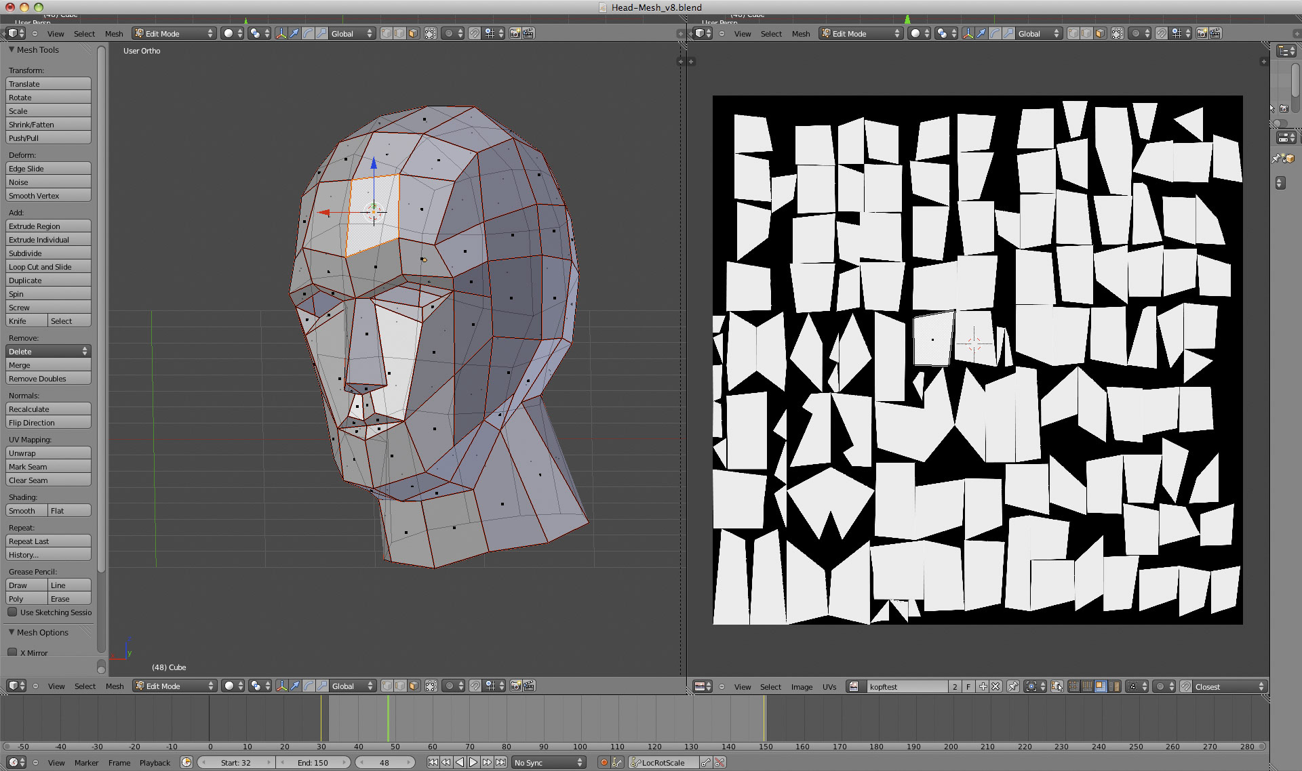Click the Unwrap button

(48, 453)
